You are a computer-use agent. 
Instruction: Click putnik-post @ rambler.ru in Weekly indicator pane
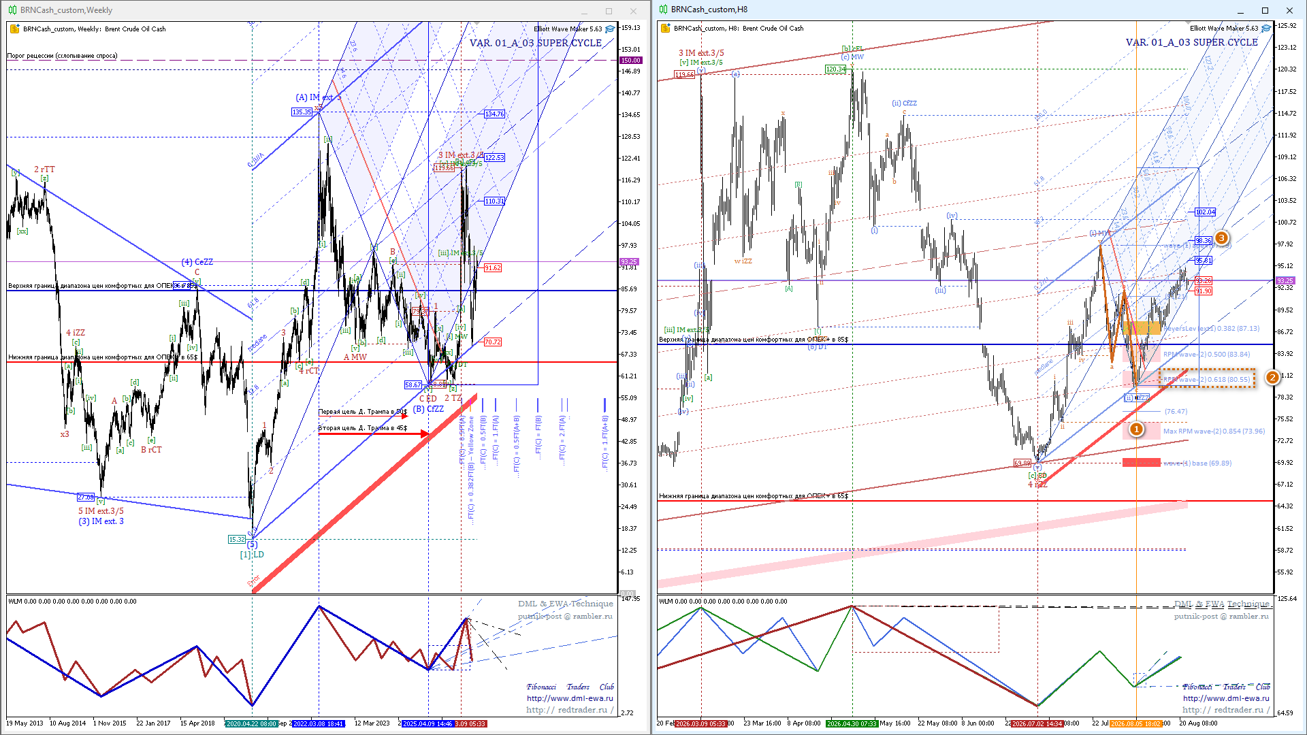pyautogui.click(x=565, y=616)
